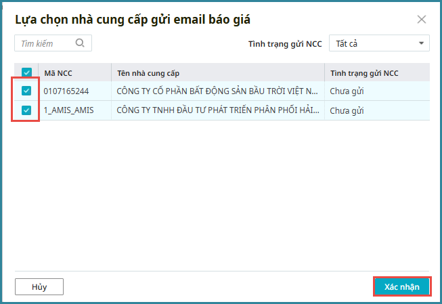Toggle the select-all header checkbox
The width and height of the screenshot is (442, 304).
(26, 72)
